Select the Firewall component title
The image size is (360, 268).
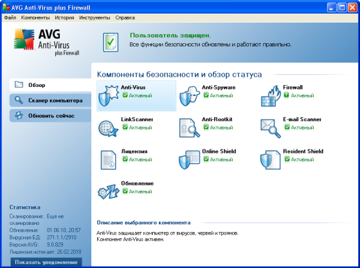point(292,88)
